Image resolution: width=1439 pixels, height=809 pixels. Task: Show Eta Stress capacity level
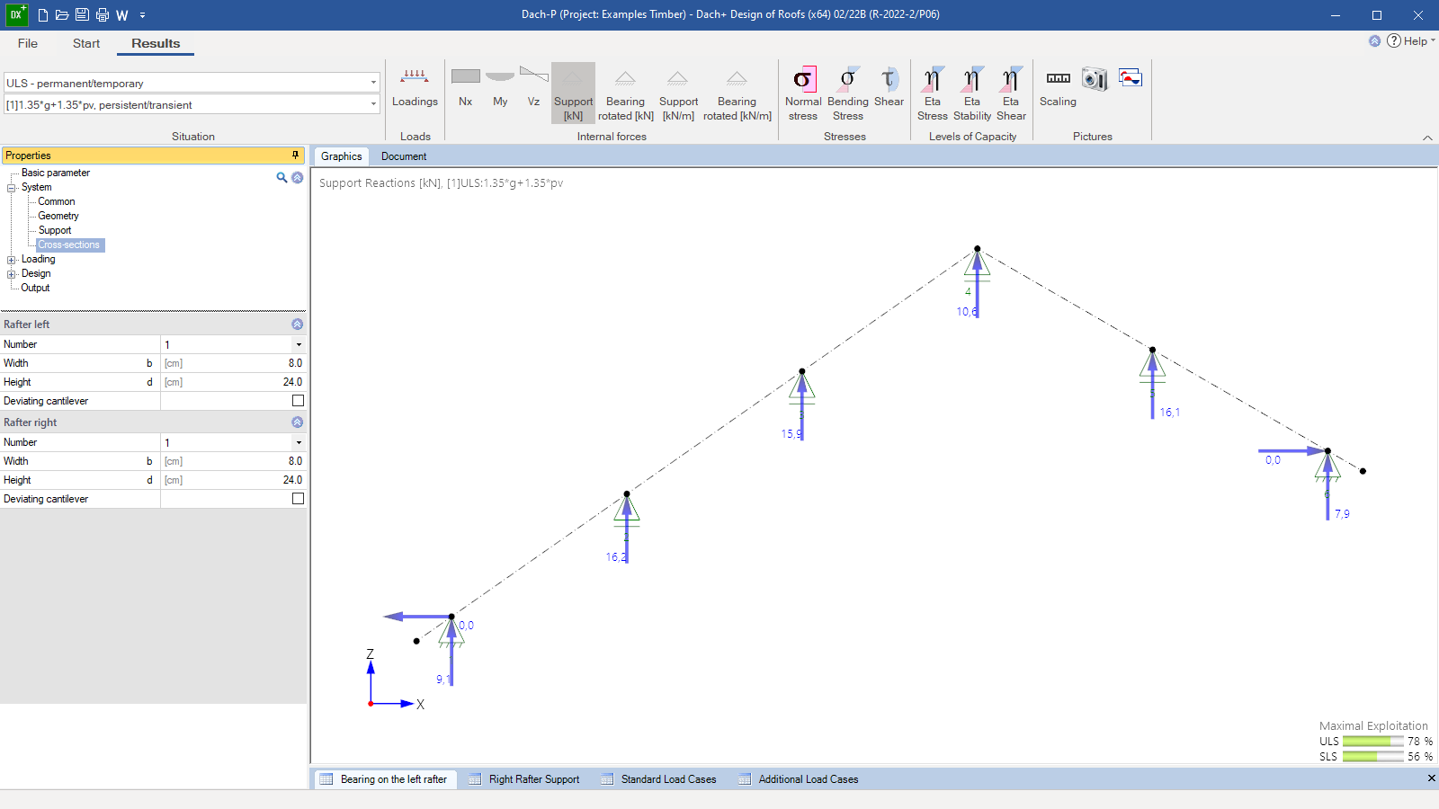pyautogui.click(x=933, y=93)
